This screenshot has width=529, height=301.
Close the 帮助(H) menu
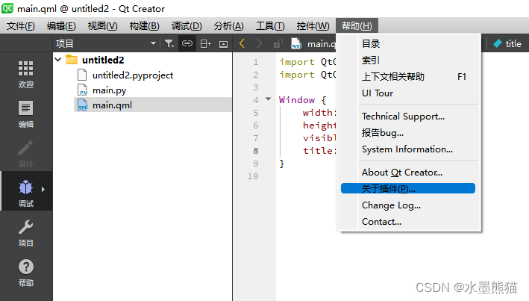357,25
